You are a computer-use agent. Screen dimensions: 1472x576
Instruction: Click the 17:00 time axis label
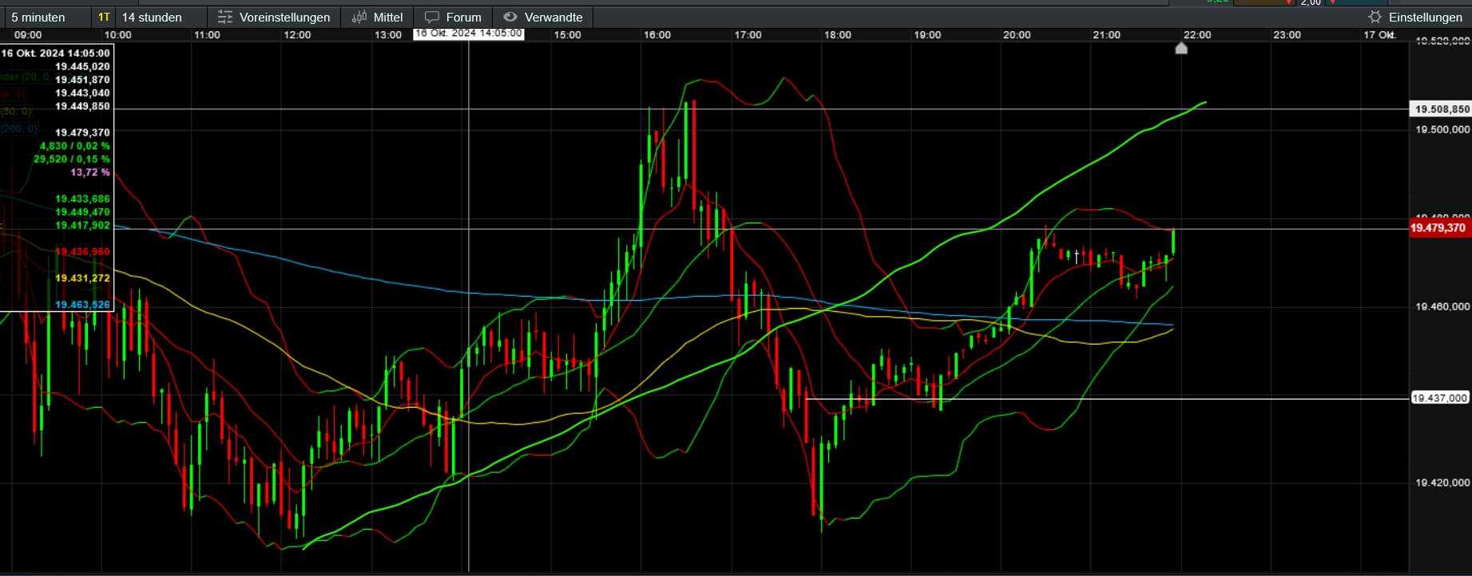(x=748, y=35)
